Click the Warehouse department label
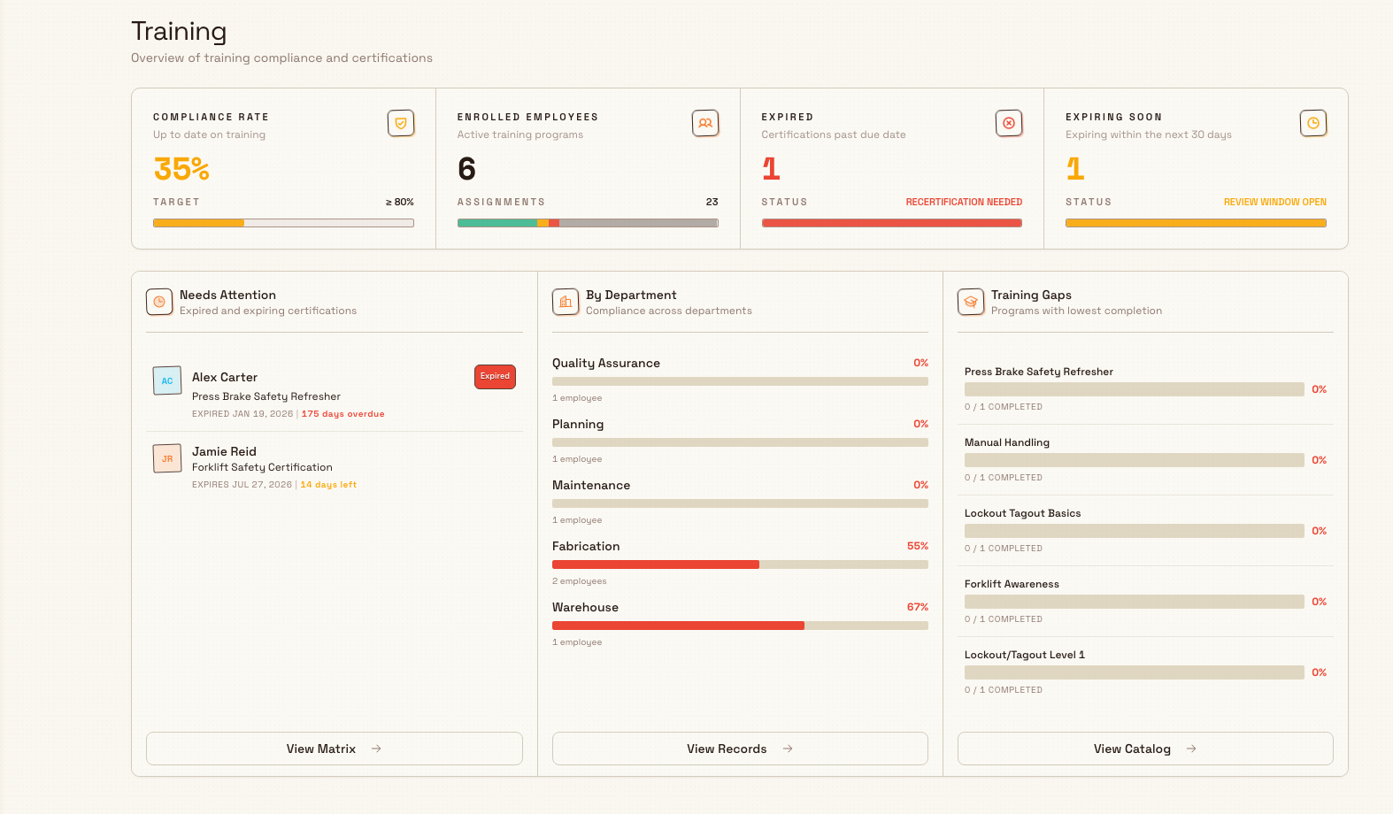The image size is (1393, 814). [585, 607]
